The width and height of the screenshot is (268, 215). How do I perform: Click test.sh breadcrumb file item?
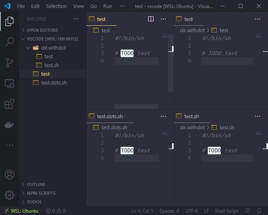point(223,127)
